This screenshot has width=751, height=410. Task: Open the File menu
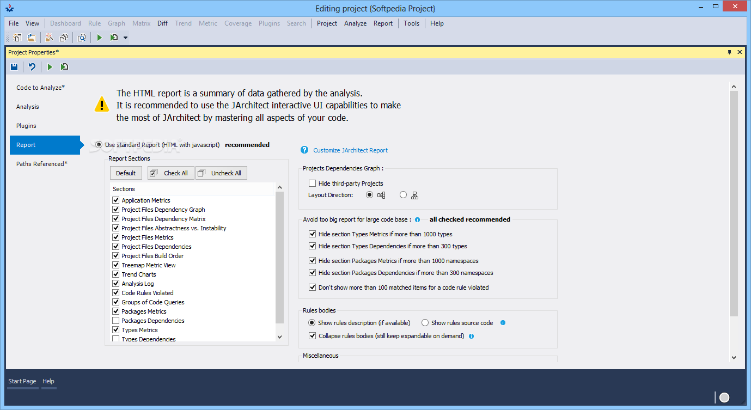click(14, 23)
